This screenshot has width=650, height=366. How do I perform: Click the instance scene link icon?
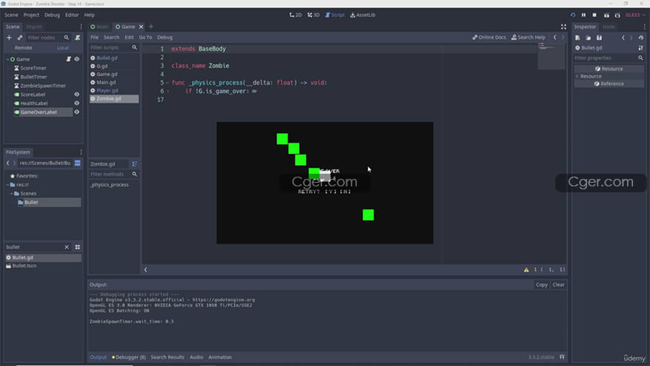pyautogui.click(x=19, y=37)
